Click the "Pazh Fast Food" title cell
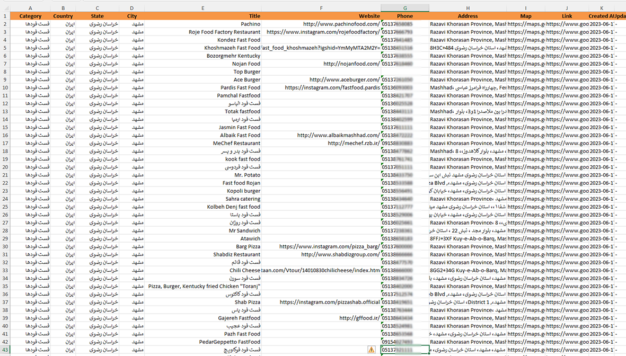 pos(203,334)
